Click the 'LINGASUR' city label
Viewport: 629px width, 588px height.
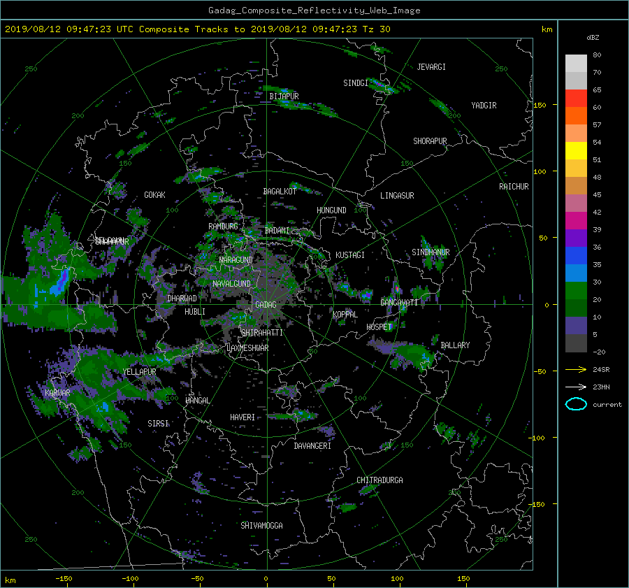pyautogui.click(x=397, y=196)
